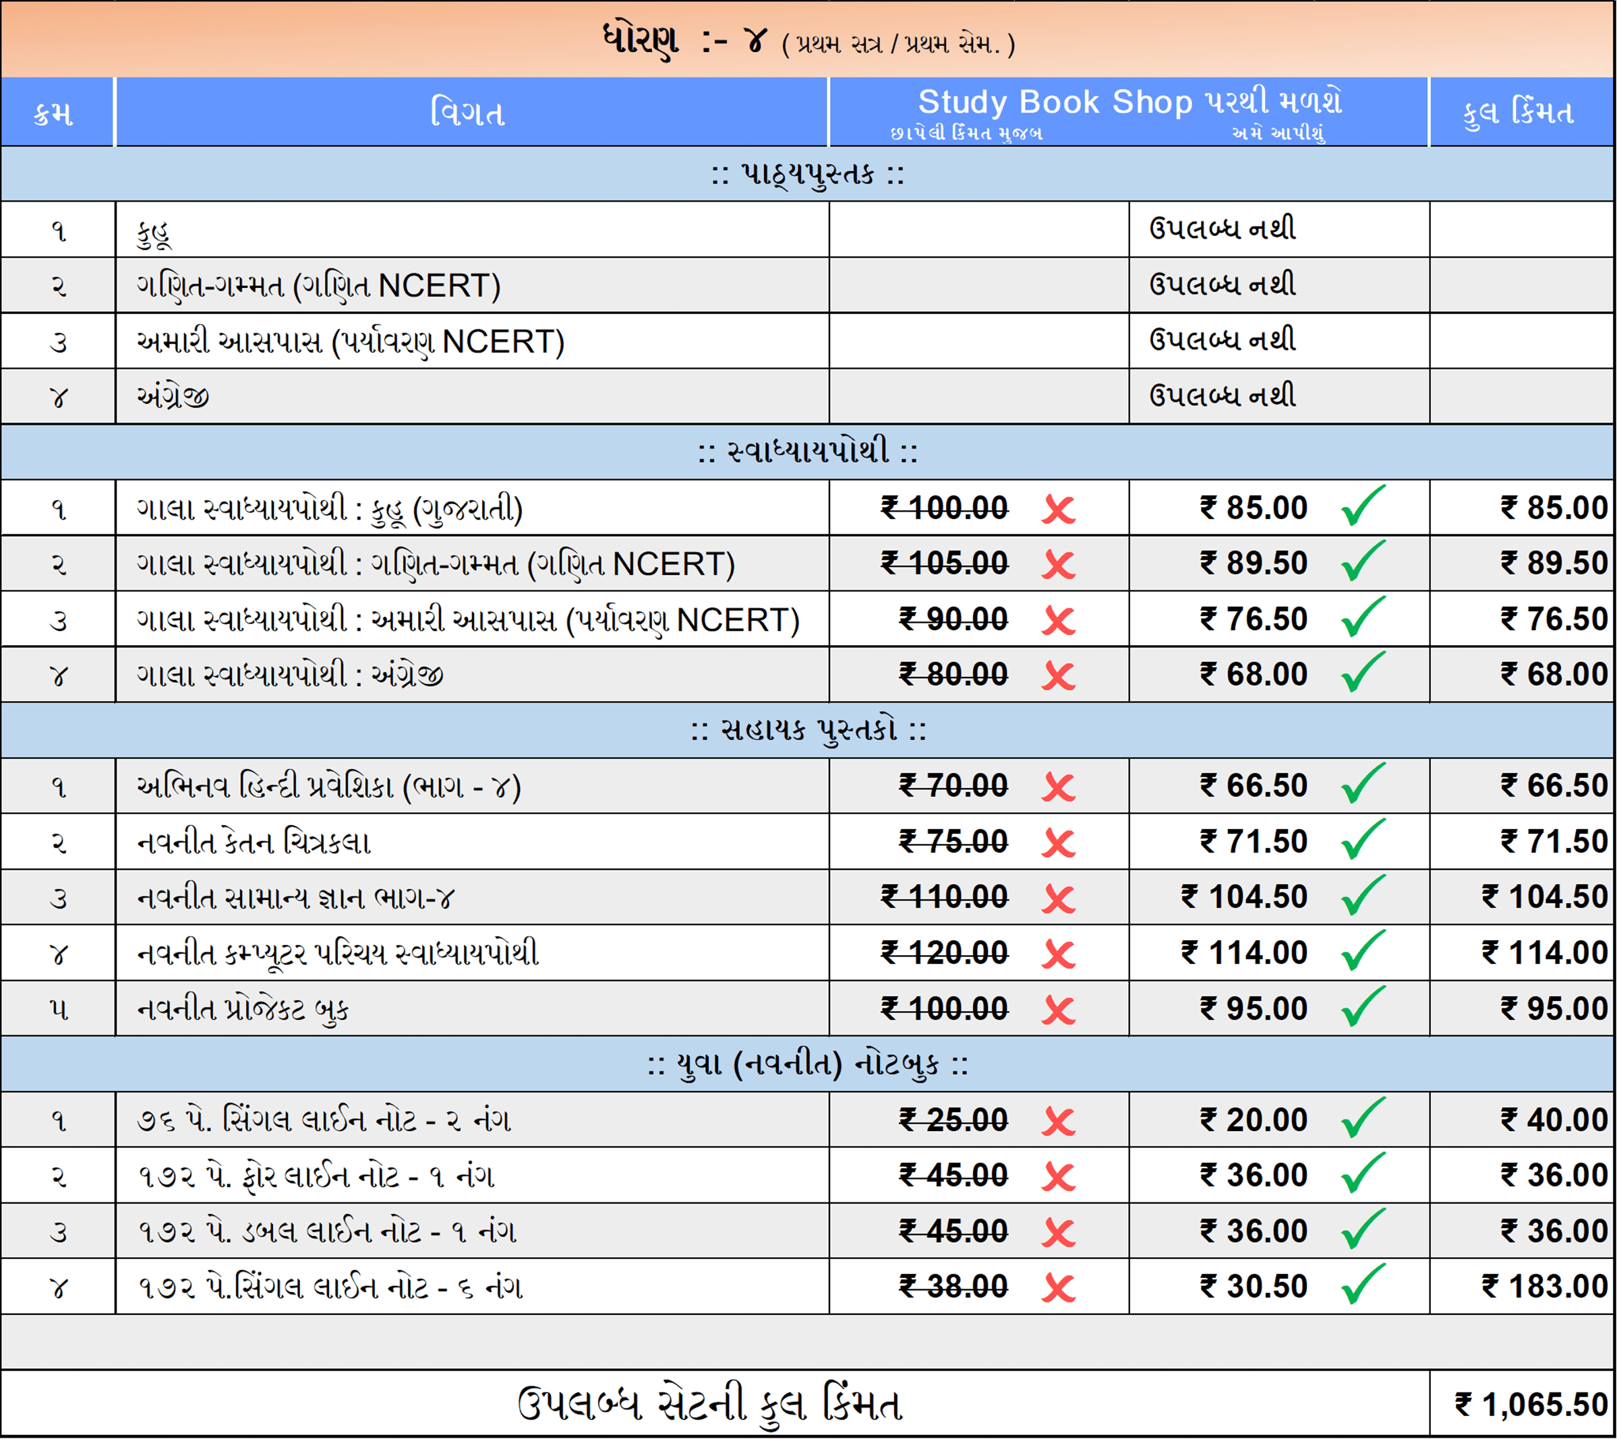Screen dimensions: 1617x1439
Task: Click green checkmark beside ₹ 20.00
Action: pos(1363,1118)
